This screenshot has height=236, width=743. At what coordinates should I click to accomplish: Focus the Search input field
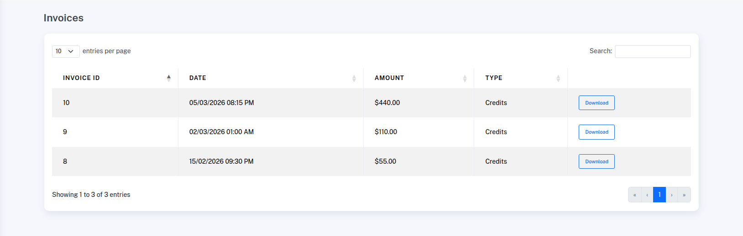pos(653,51)
